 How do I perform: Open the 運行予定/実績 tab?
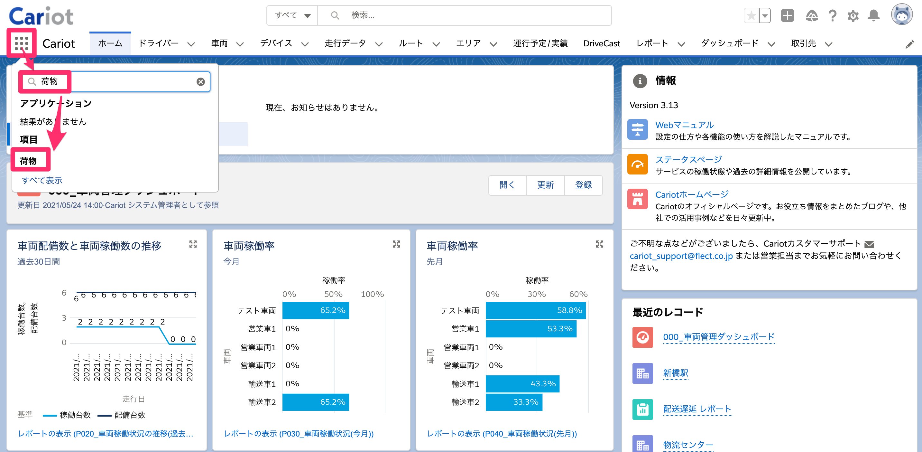tap(540, 43)
